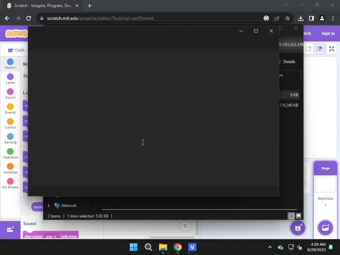Click the 216,340 KB file size
Viewport: 340px width, 255px height.
click(x=289, y=105)
